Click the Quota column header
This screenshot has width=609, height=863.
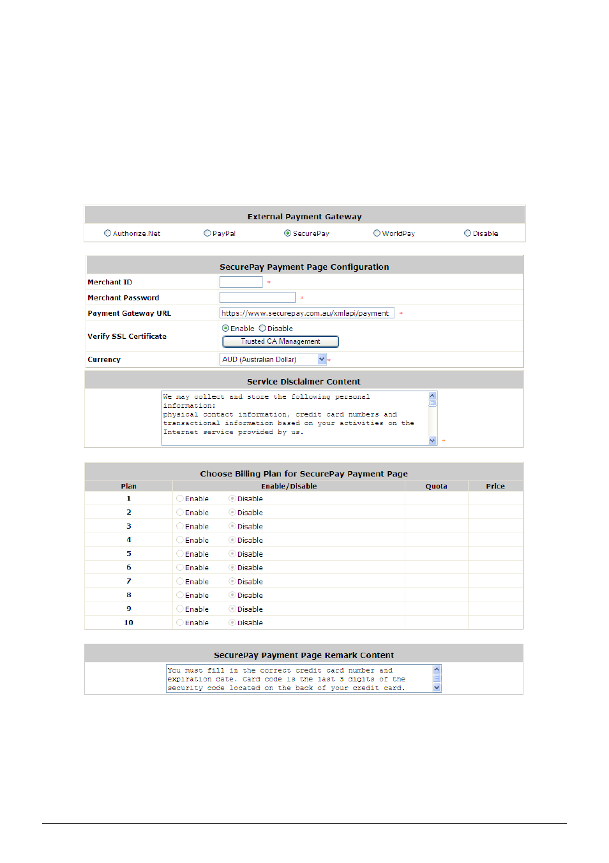437,486
